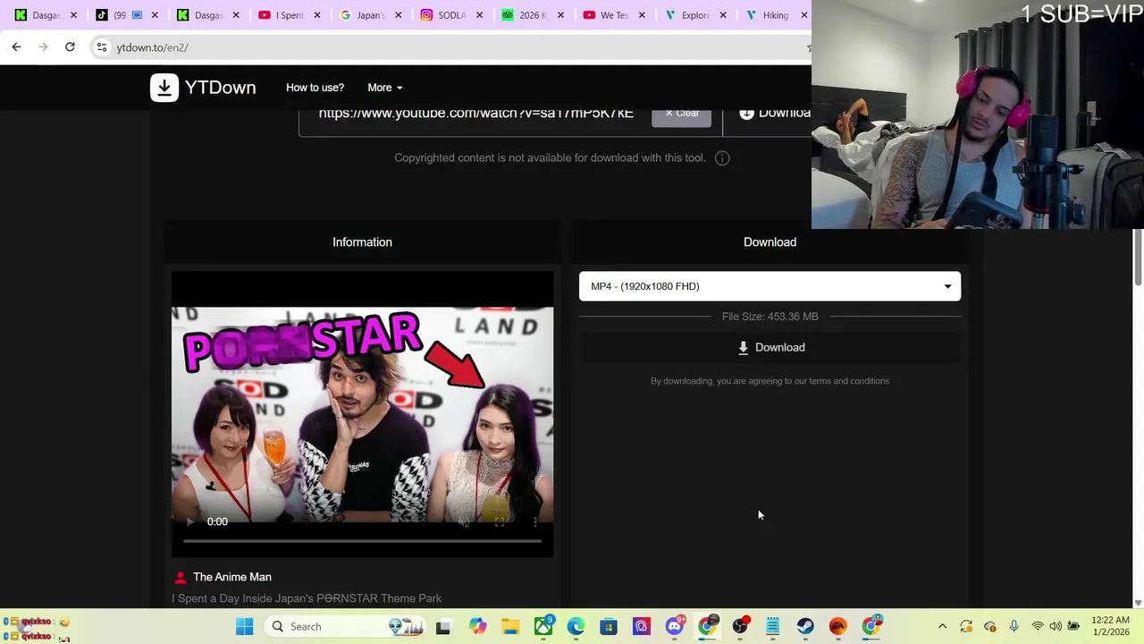Reload the page with the refresh icon
This screenshot has height=644, width=1144.
point(70,47)
